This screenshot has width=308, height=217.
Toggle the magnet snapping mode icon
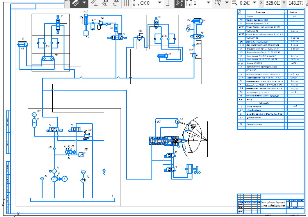point(75,3)
